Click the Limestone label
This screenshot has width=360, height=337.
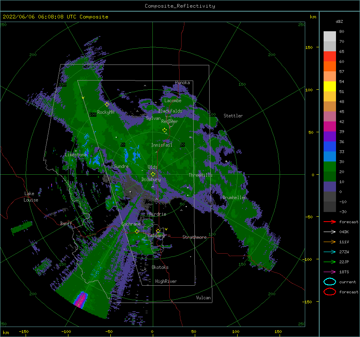coord(76,155)
